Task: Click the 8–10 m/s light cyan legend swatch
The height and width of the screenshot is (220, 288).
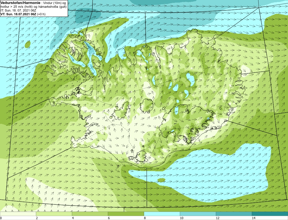Action: point(162,214)
